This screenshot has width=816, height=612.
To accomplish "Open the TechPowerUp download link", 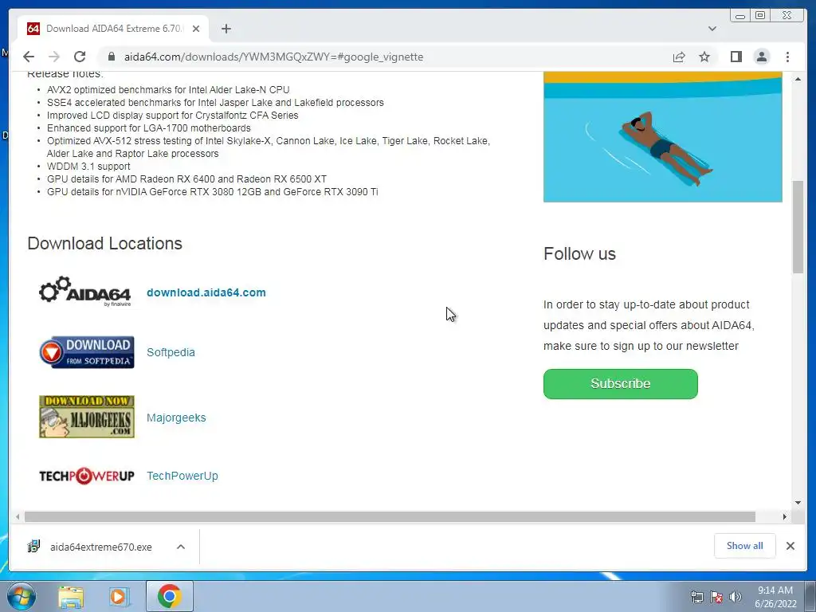I will tap(182, 476).
